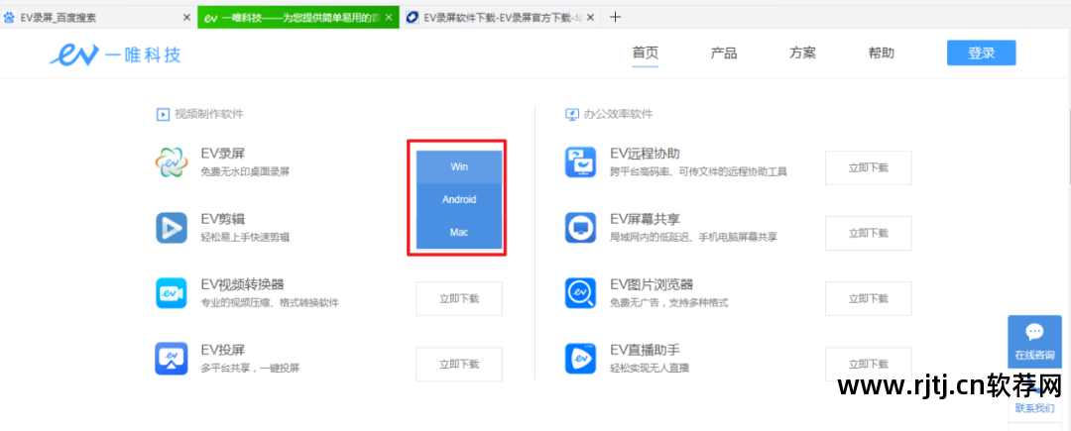Open the 帮助 navigation menu
1071x431 pixels.
tap(882, 54)
